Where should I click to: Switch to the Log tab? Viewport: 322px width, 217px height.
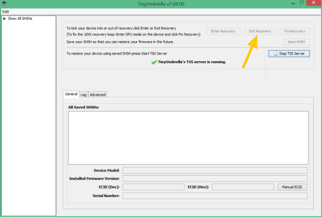coord(83,94)
